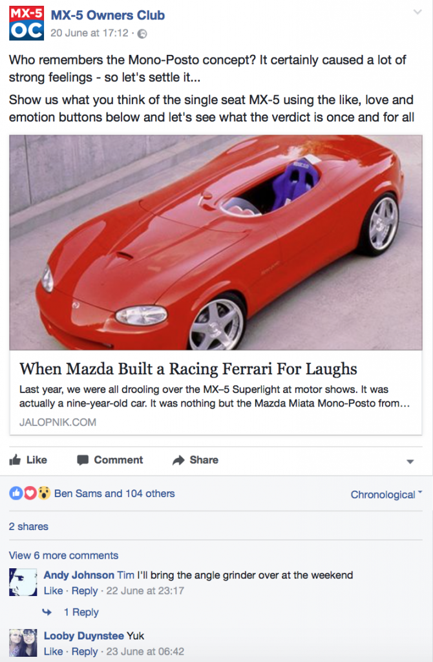Open the post options chevron menu
Image resolution: width=433 pixels, height=662 pixels.
coord(417,12)
